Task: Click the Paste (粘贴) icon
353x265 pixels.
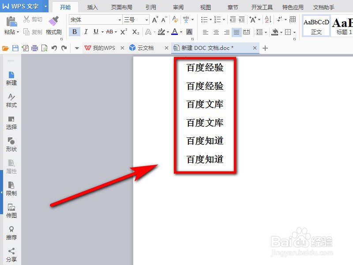Action: pos(11,22)
